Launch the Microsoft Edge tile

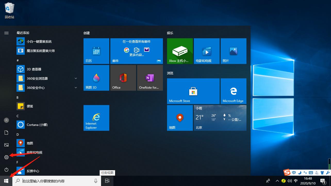233,91
